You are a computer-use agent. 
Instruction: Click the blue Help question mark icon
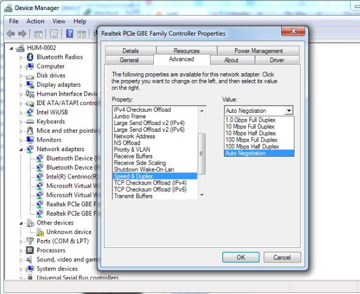tap(69, 34)
